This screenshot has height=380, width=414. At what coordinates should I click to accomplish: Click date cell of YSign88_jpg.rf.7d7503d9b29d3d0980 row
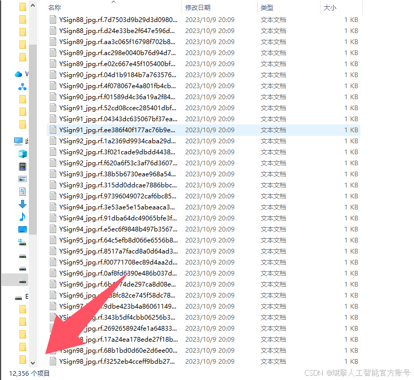pos(210,20)
